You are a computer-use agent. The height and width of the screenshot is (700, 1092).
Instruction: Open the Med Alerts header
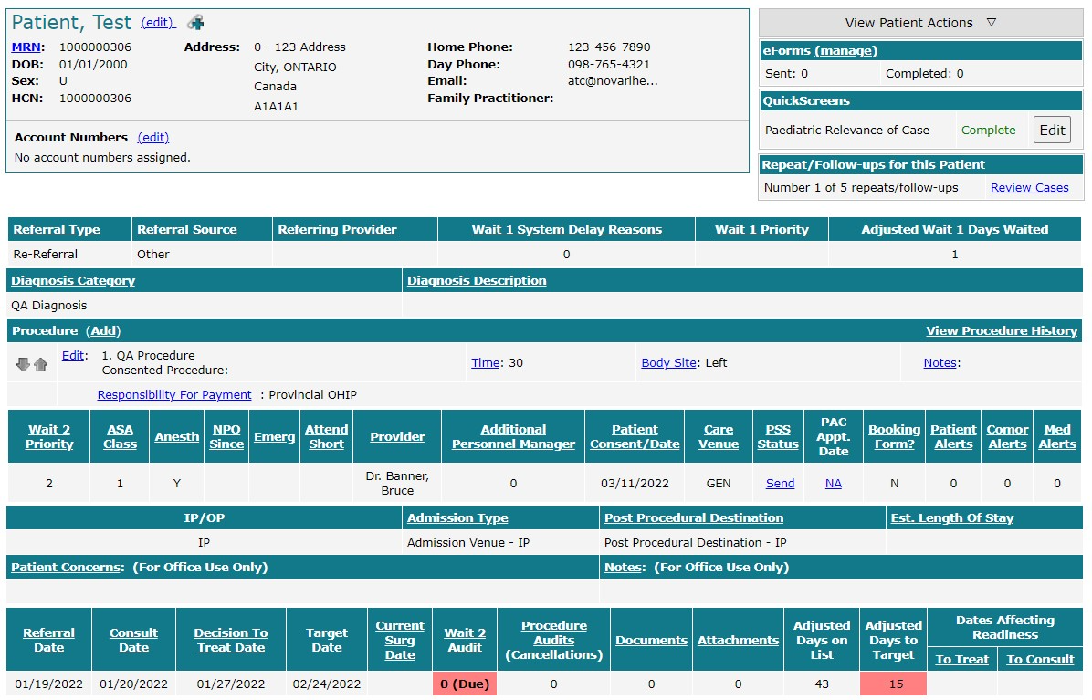[x=1057, y=437]
